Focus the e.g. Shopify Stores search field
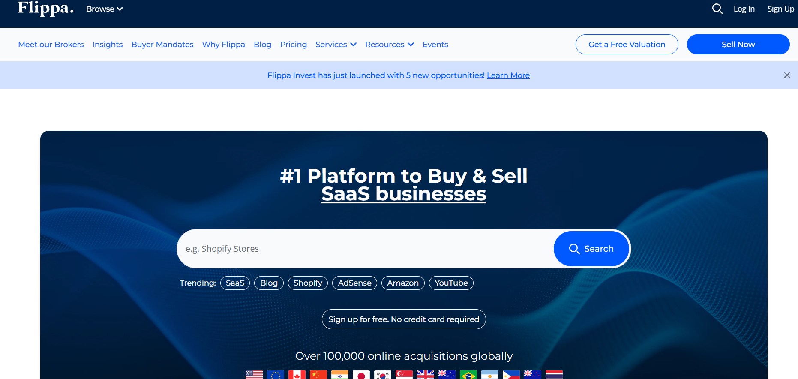 pyautogui.click(x=365, y=249)
